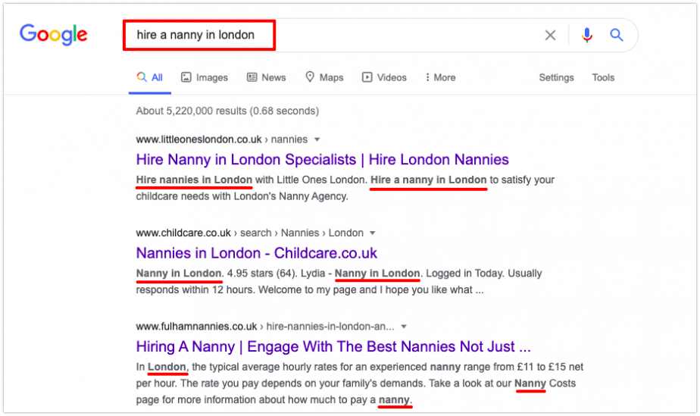Viewport: 700px width, 416px height.
Task: Click the blue magnifier search icon
Action: 617,35
